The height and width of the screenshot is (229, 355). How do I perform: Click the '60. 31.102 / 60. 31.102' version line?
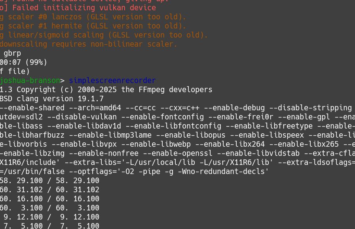[49, 190]
